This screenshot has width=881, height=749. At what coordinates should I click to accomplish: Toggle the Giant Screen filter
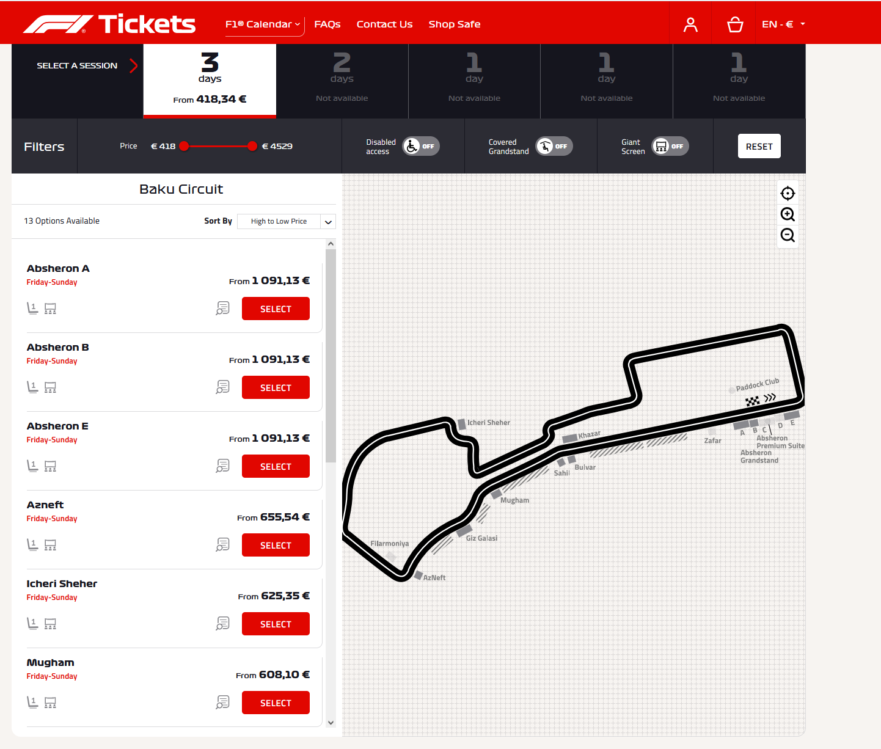(x=670, y=146)
